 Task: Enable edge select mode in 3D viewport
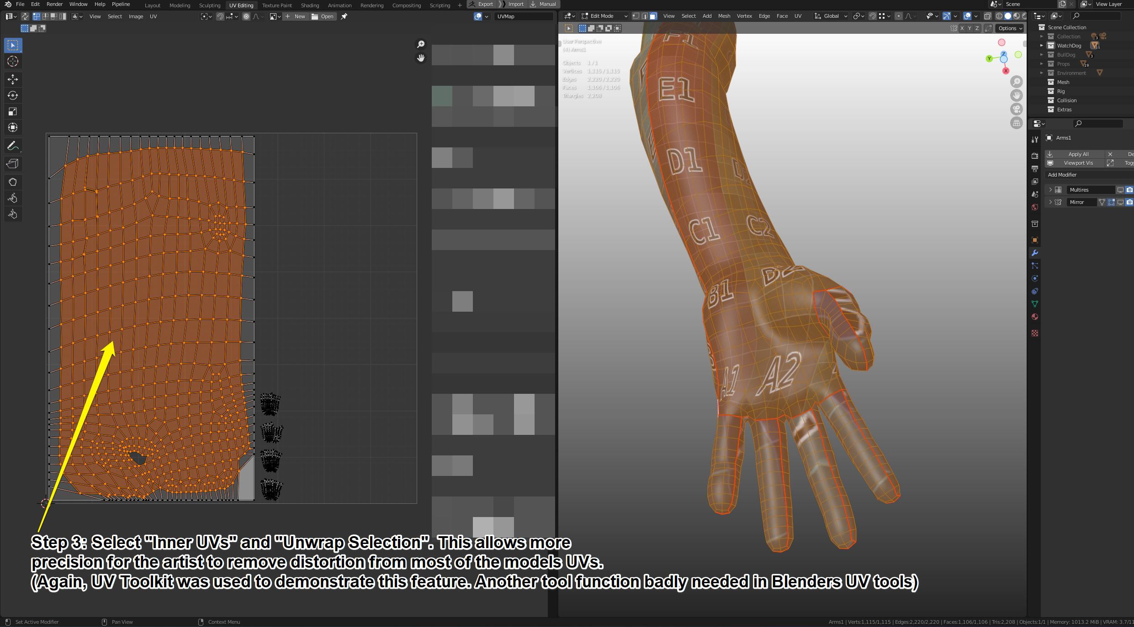645,16
